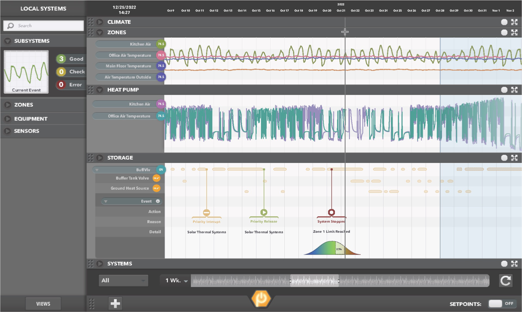
Task: Click the search magnifier icon
Action: (x=11, y=26)
